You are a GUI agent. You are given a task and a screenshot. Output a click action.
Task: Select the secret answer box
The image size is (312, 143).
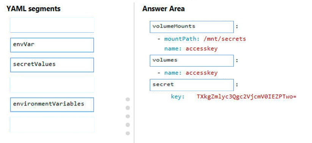pos(191,85)
